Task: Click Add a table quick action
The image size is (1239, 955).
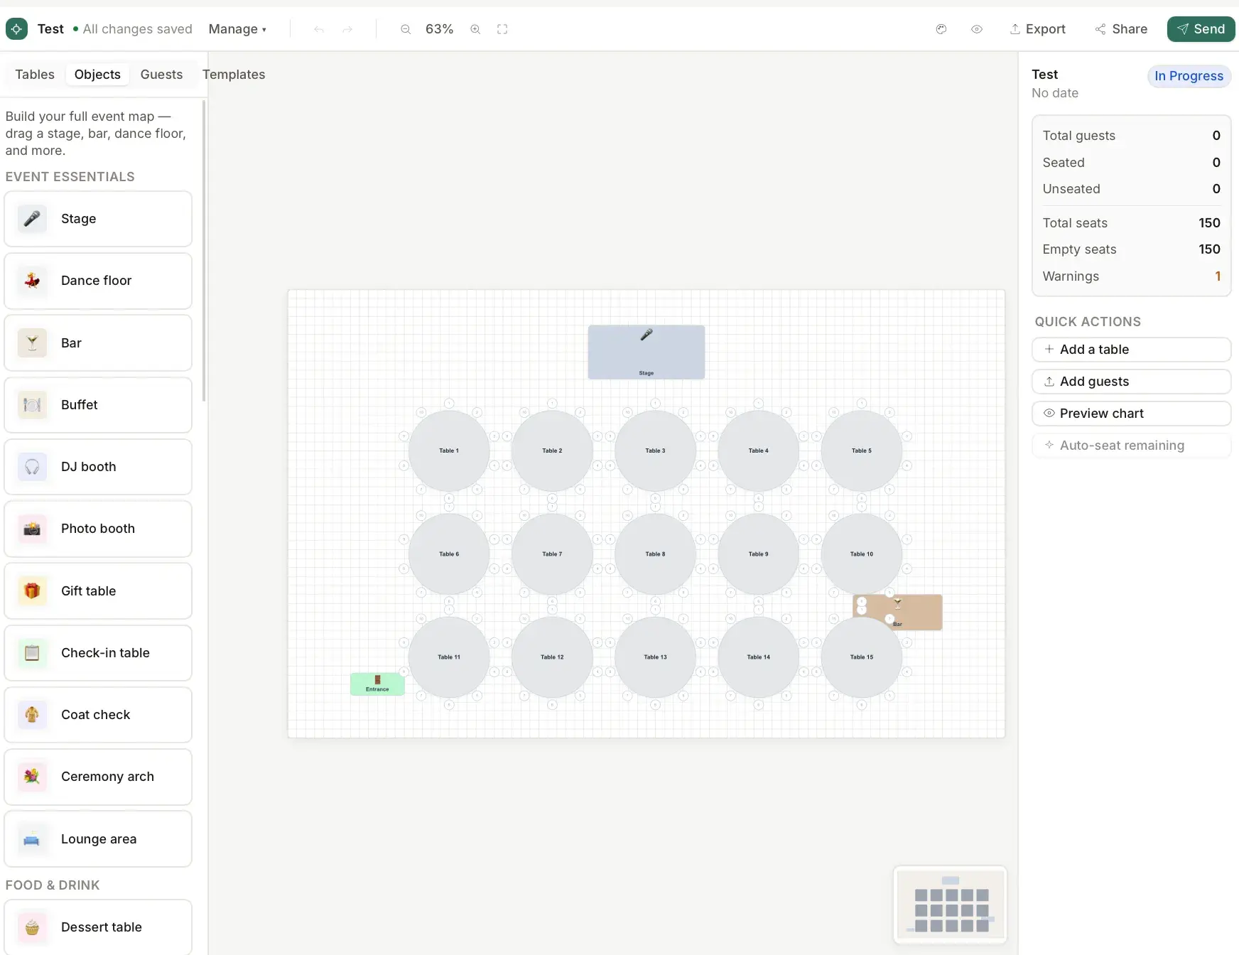Action: click(1131, 350)
